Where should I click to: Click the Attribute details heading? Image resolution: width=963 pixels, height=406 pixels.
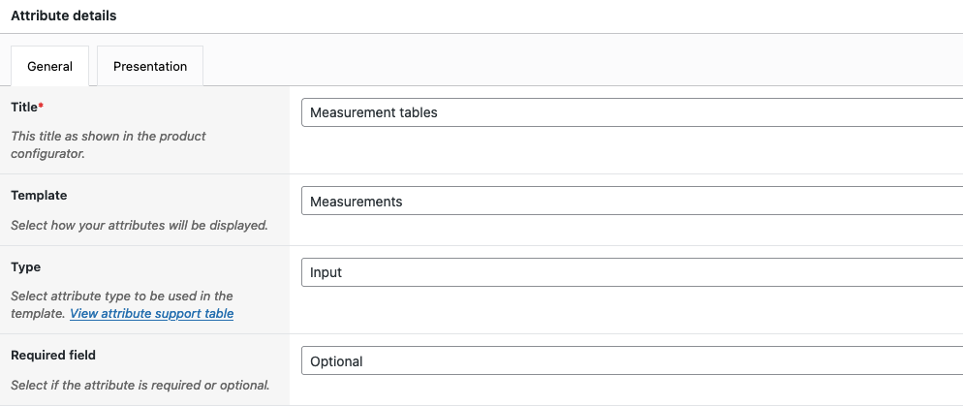[64, 16]
